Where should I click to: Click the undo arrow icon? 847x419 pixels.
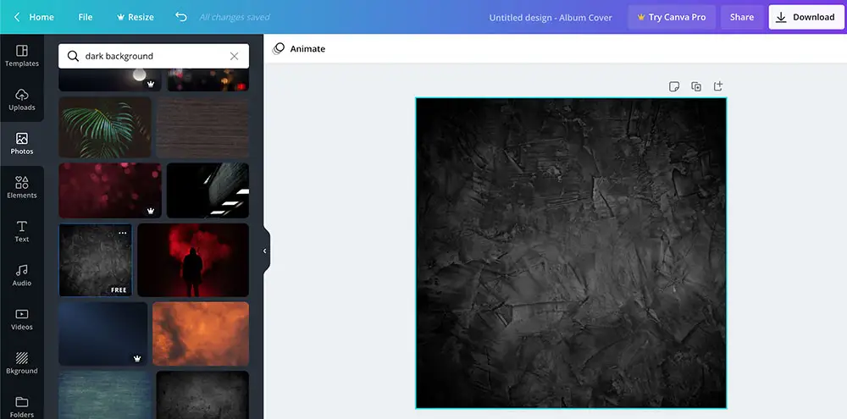[x=180, y=17]
